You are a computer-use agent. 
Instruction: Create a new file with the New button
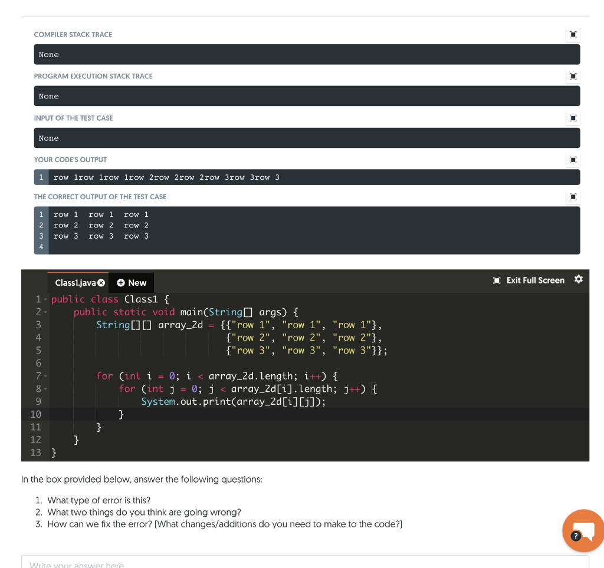click(131, 282)
